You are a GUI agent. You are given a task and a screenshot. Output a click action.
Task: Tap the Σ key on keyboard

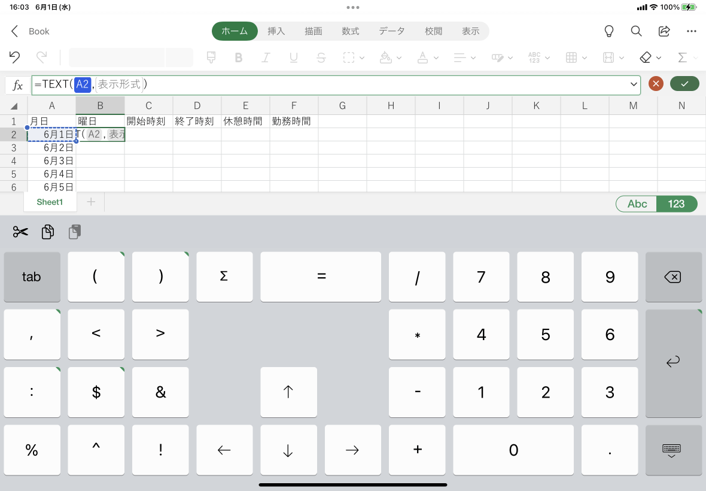tap(224, 277)
